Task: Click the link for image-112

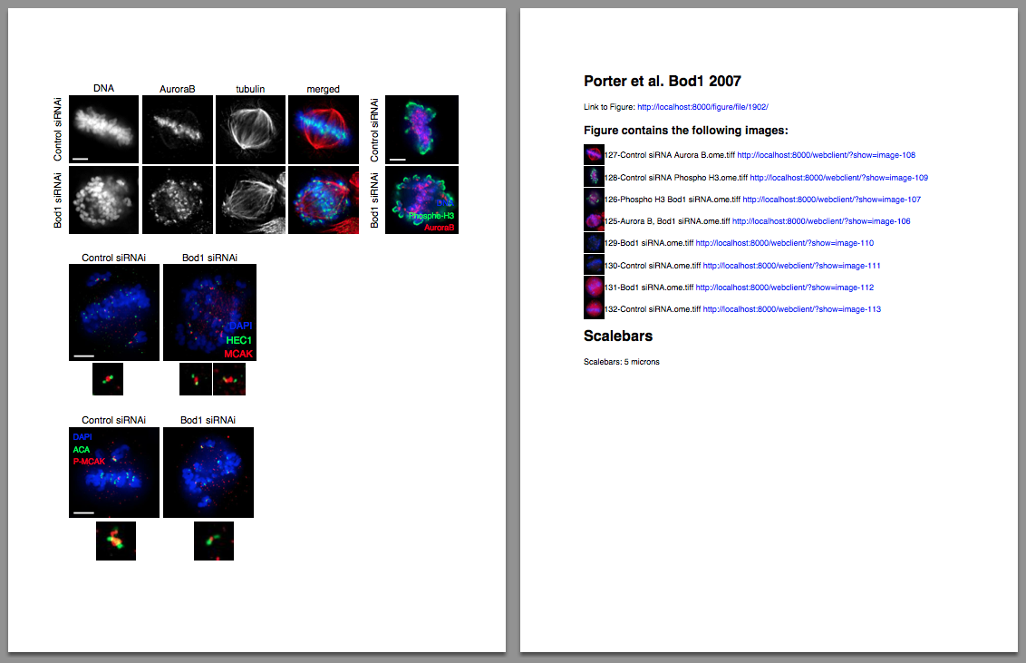Action: click(784, 288)
